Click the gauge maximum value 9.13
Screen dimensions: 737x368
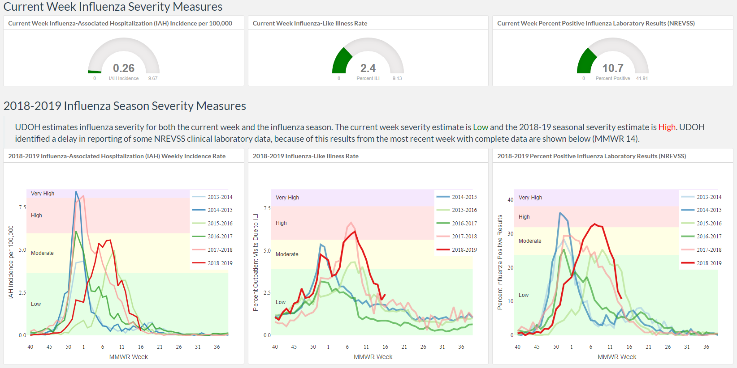click(397, 78)
